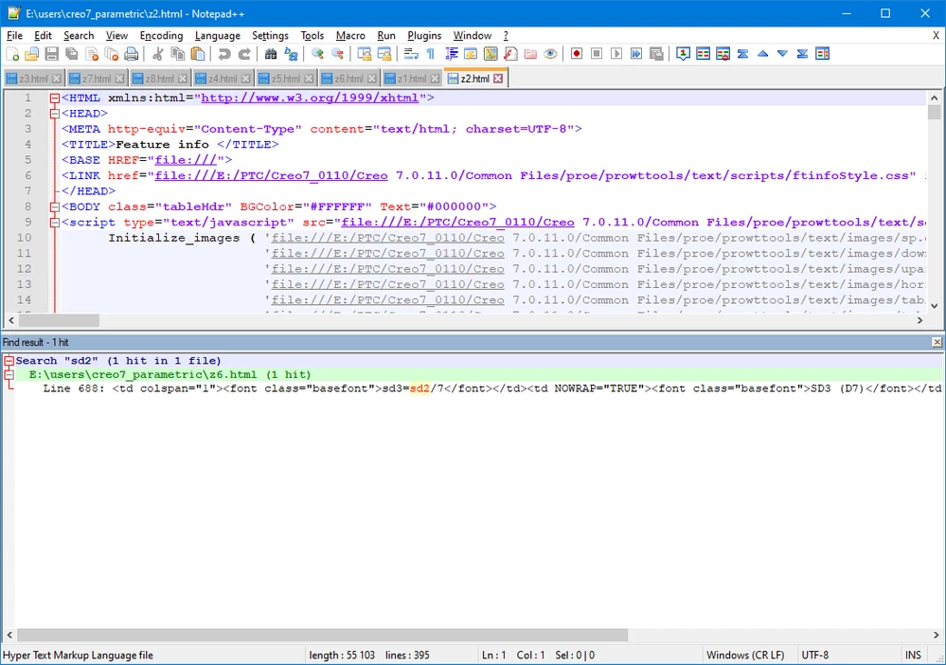Switch to the z1.html tab
946x665 pixels.
412,79
